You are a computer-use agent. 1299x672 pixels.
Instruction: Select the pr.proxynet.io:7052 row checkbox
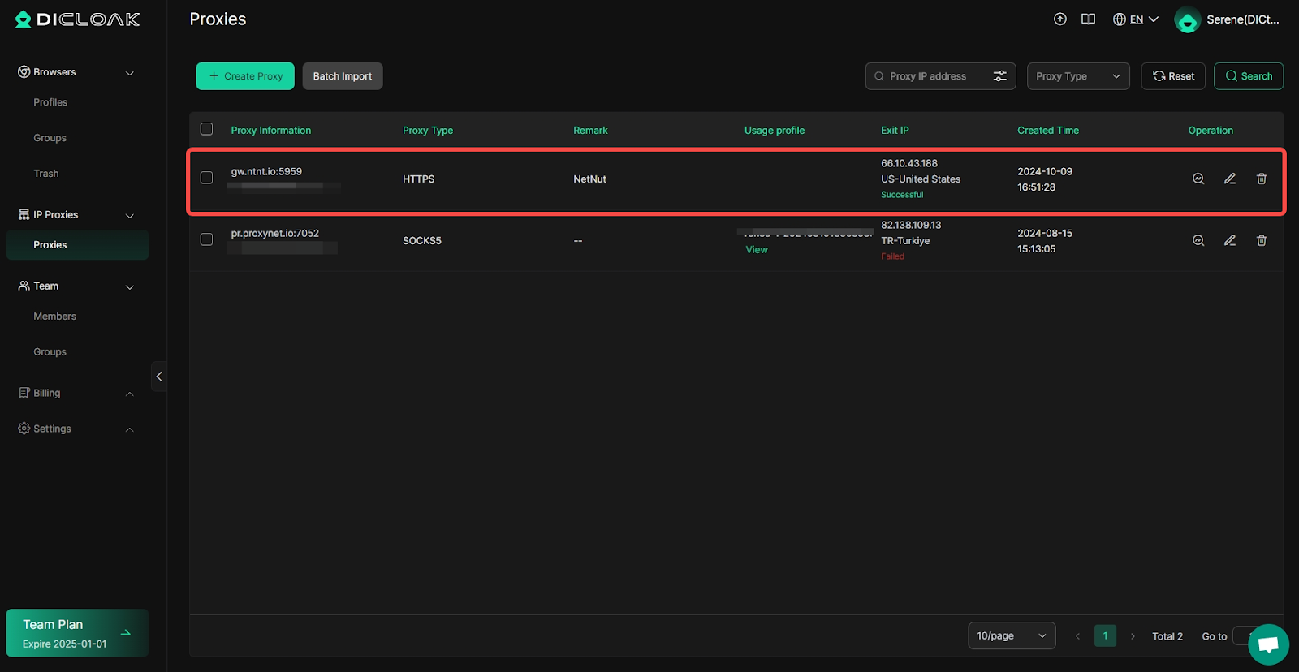click(206, 239)
